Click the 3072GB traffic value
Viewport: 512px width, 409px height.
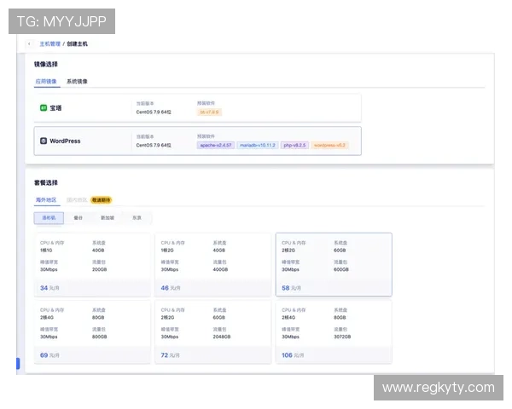click(x=342, y=337)
